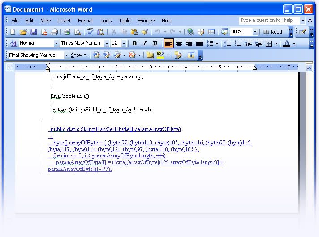Toggle Underline formatting
Image resolution: width=319 pixels, height=237 pixels.
155,43
